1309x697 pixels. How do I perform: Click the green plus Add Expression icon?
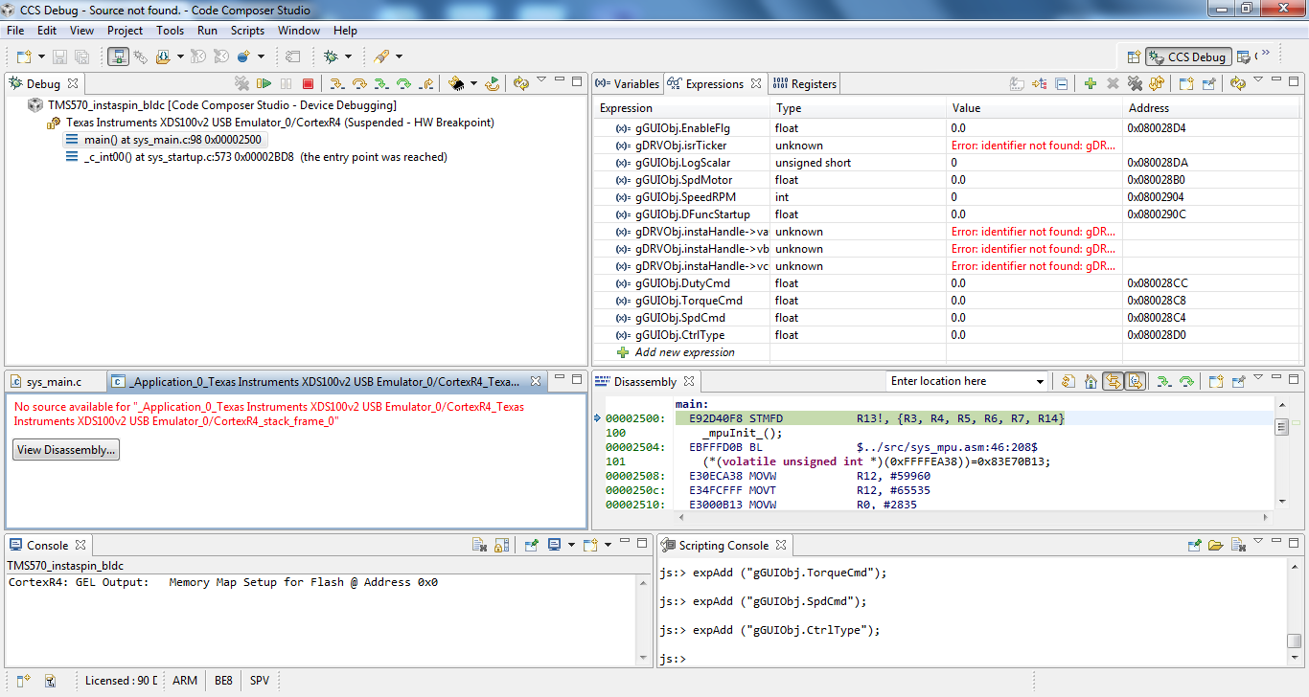point(1091,84)
